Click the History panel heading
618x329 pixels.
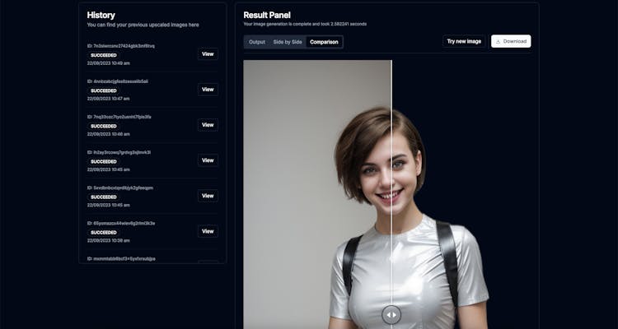pos(101,15)
